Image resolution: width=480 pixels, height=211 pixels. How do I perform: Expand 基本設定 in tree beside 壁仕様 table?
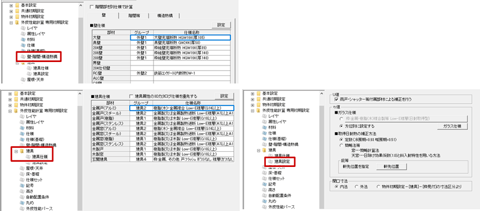11,5
